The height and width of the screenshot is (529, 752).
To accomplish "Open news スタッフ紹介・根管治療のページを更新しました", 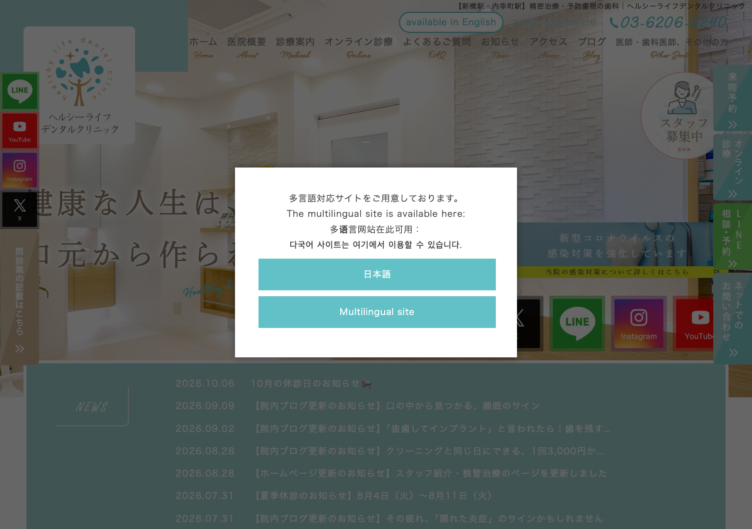I will 429,473.
